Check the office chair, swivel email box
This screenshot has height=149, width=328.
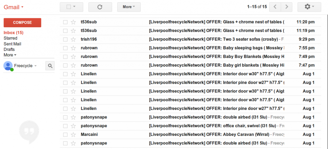tap(65, 126)
